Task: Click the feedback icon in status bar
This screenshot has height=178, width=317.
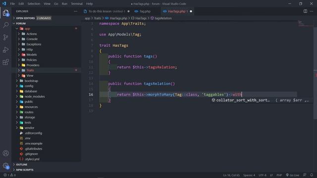Action: 305,175
